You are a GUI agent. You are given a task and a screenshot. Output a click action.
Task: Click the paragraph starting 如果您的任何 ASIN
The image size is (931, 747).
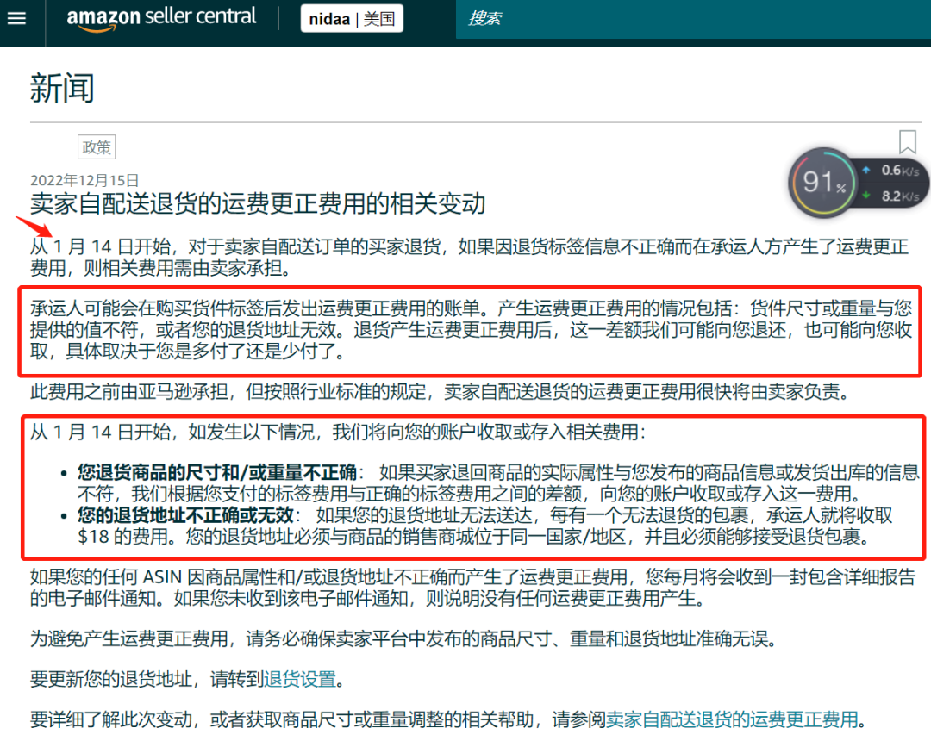pyautogui.click(x=472, y=587)
